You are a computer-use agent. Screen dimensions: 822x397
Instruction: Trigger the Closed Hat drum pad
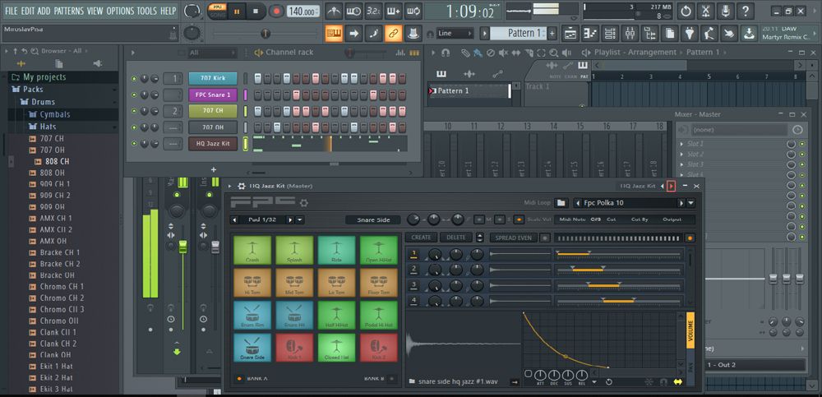click(x=336, y=348)
